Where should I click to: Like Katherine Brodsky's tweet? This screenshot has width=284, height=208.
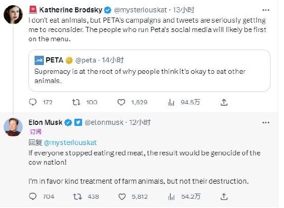pos(121,102)
